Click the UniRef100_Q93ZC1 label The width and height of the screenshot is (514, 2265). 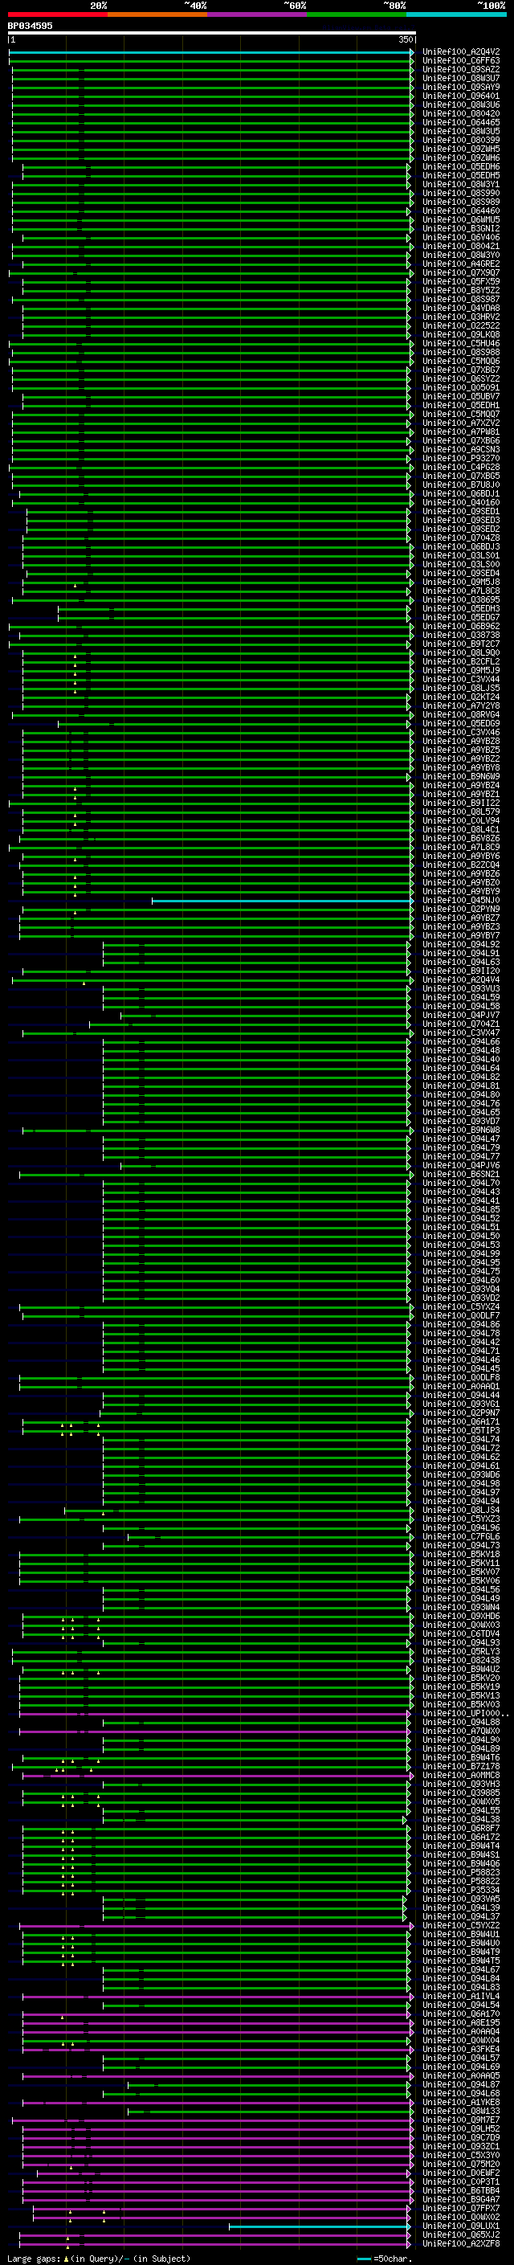click(460, 2146)
